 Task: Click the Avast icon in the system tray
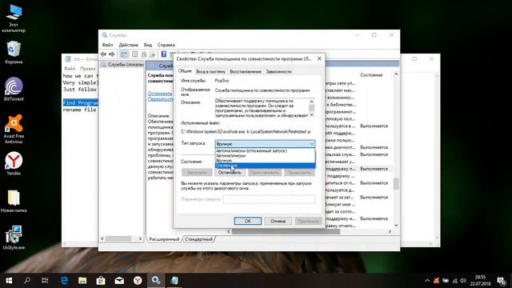[x=436, y=281]
